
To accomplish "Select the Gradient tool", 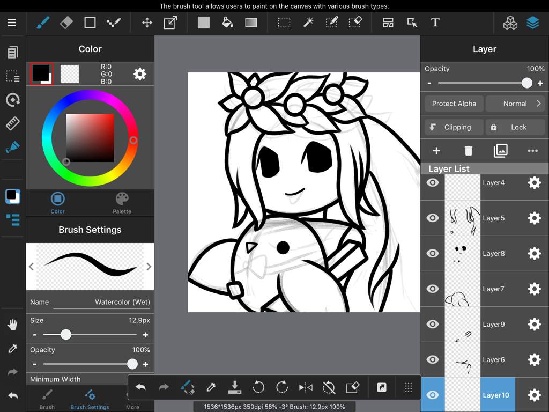I will click(251, 23).
